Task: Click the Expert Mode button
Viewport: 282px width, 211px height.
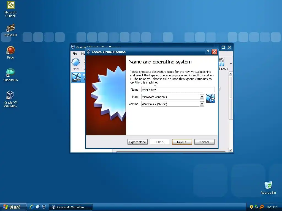Action: (x=137, y=142)
